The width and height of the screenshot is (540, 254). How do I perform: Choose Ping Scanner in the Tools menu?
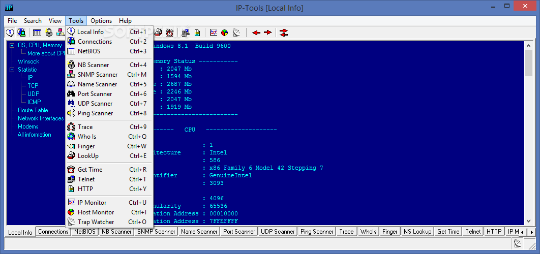(109, 113)
